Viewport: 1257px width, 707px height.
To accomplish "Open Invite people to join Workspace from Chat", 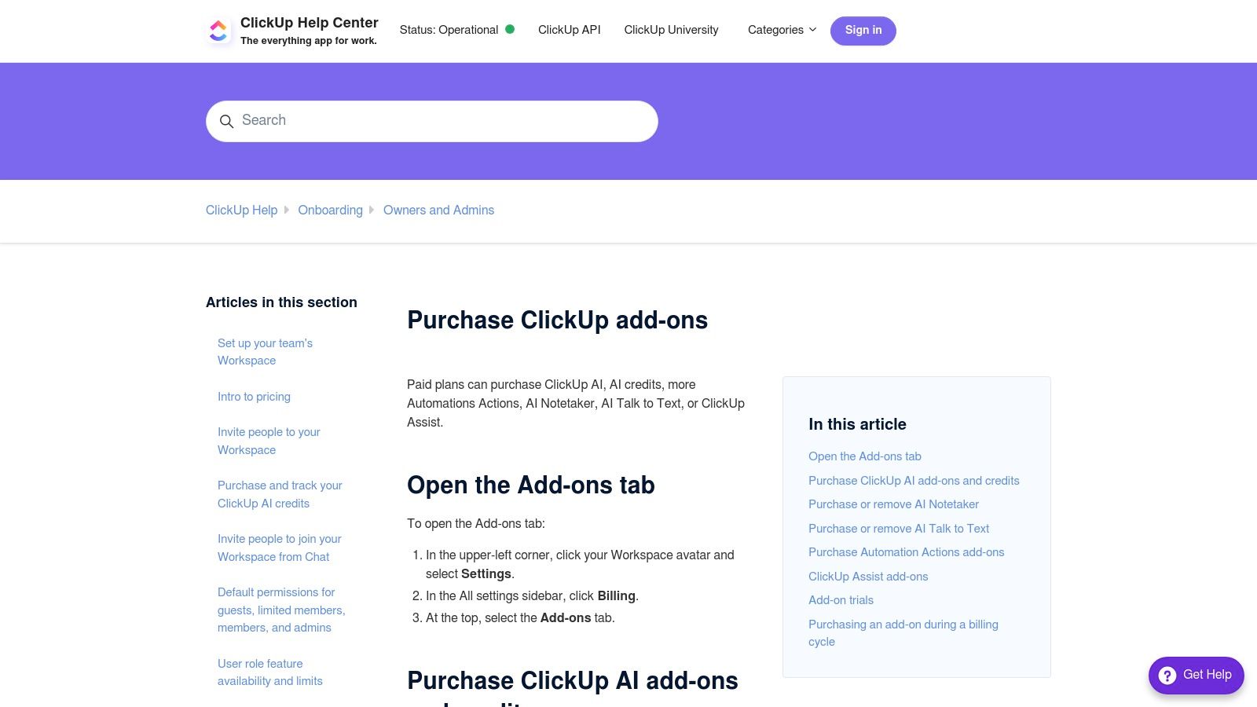I will (280, 548).
